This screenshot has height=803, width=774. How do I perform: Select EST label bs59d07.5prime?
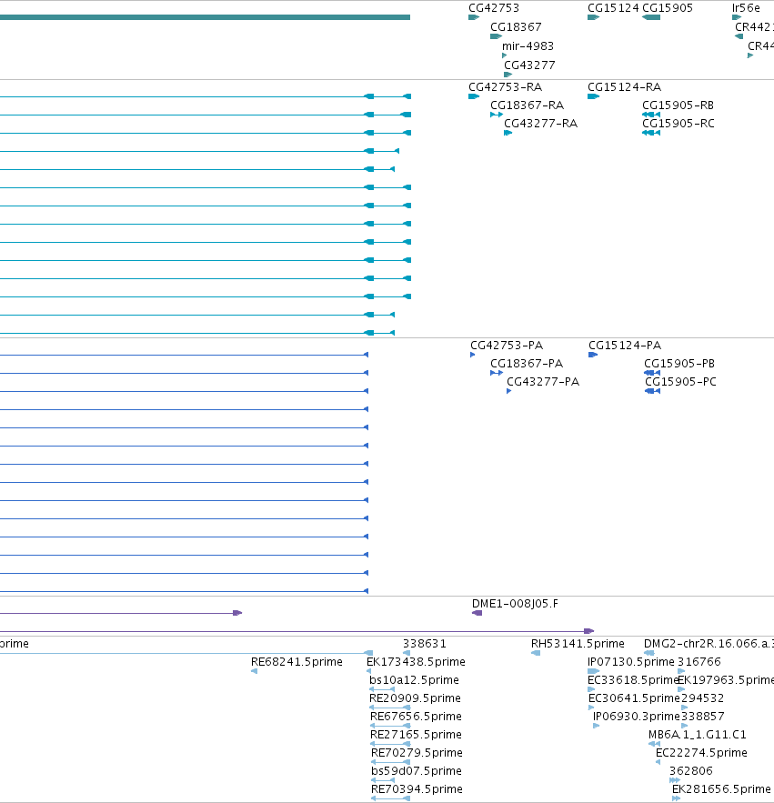pos(417,771)
